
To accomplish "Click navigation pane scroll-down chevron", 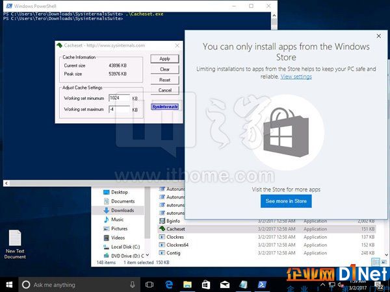I will tap(148, 255).
